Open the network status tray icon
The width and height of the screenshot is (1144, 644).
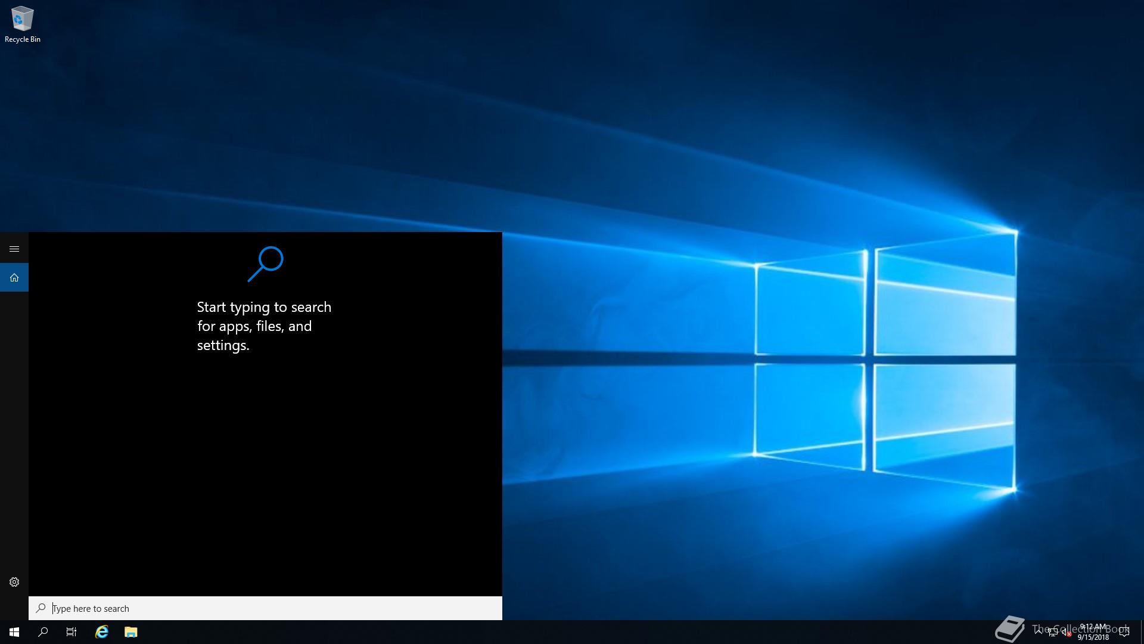[1053, 632]
